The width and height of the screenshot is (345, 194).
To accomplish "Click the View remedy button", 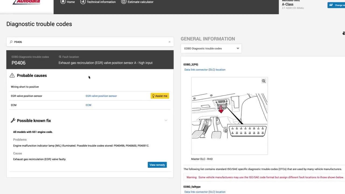I will [x=157, y=165].
